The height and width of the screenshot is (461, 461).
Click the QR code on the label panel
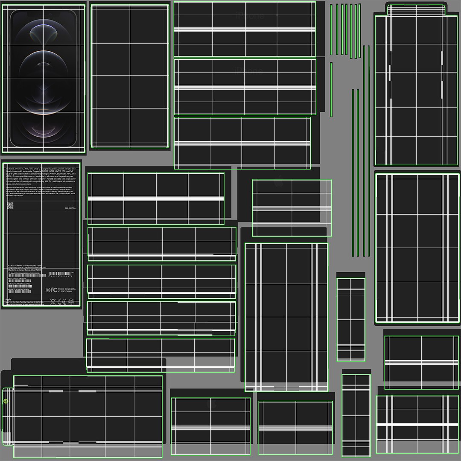[10, 205]
